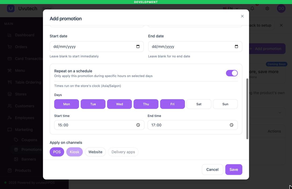Deselect Mon from schedule days
This screenshot has height=189, width=292.
(x=67, y=104)
